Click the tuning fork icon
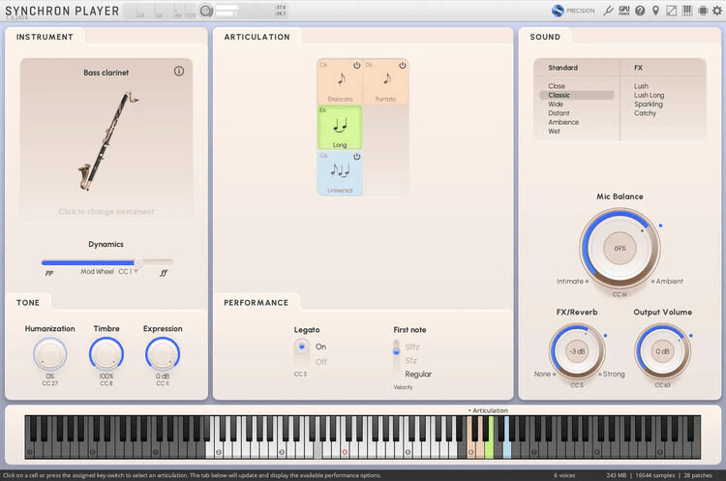 609,11
